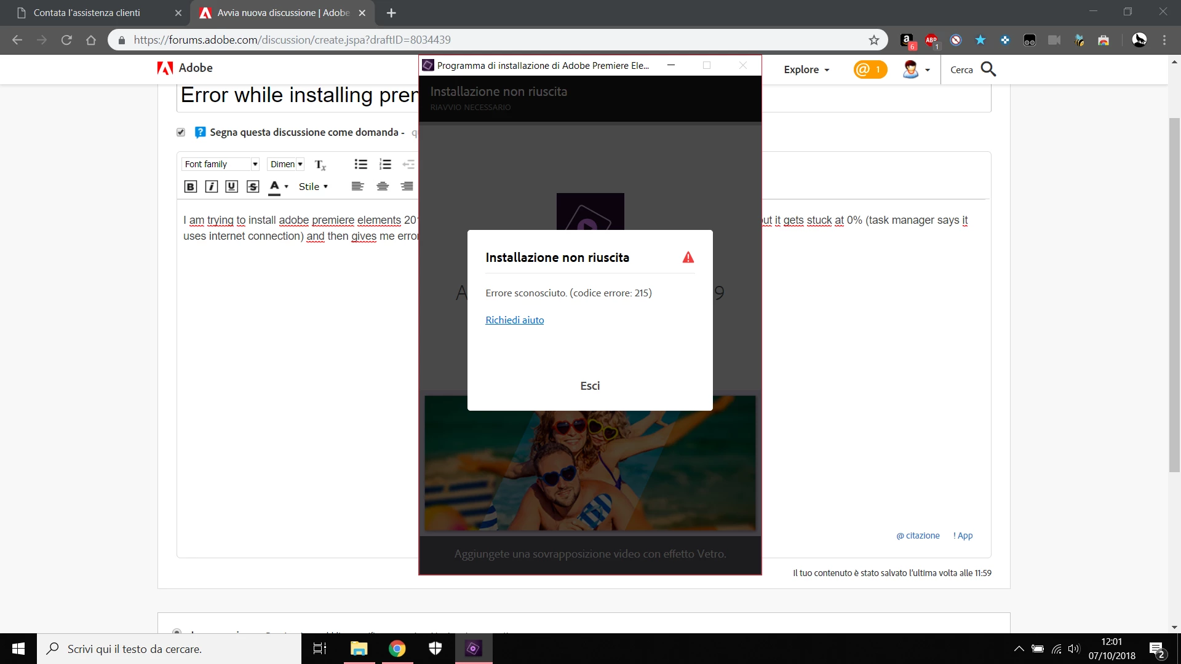The width and height of the screenshot is (1181, 664).
Task: Switch to 'Contata l'assistenza clienti' tab
Action: tap(87, 13)
